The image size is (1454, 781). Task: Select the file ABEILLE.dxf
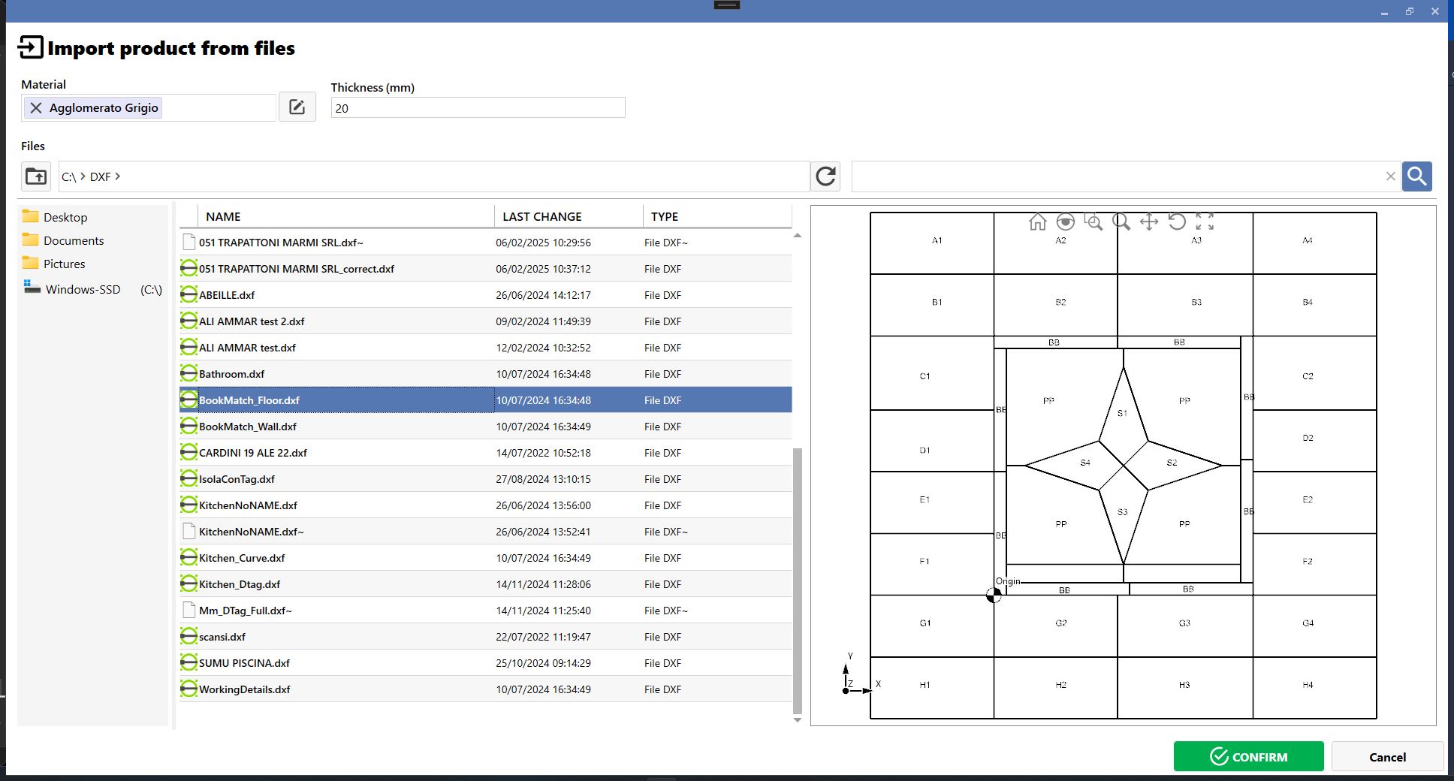pos(485,295)
